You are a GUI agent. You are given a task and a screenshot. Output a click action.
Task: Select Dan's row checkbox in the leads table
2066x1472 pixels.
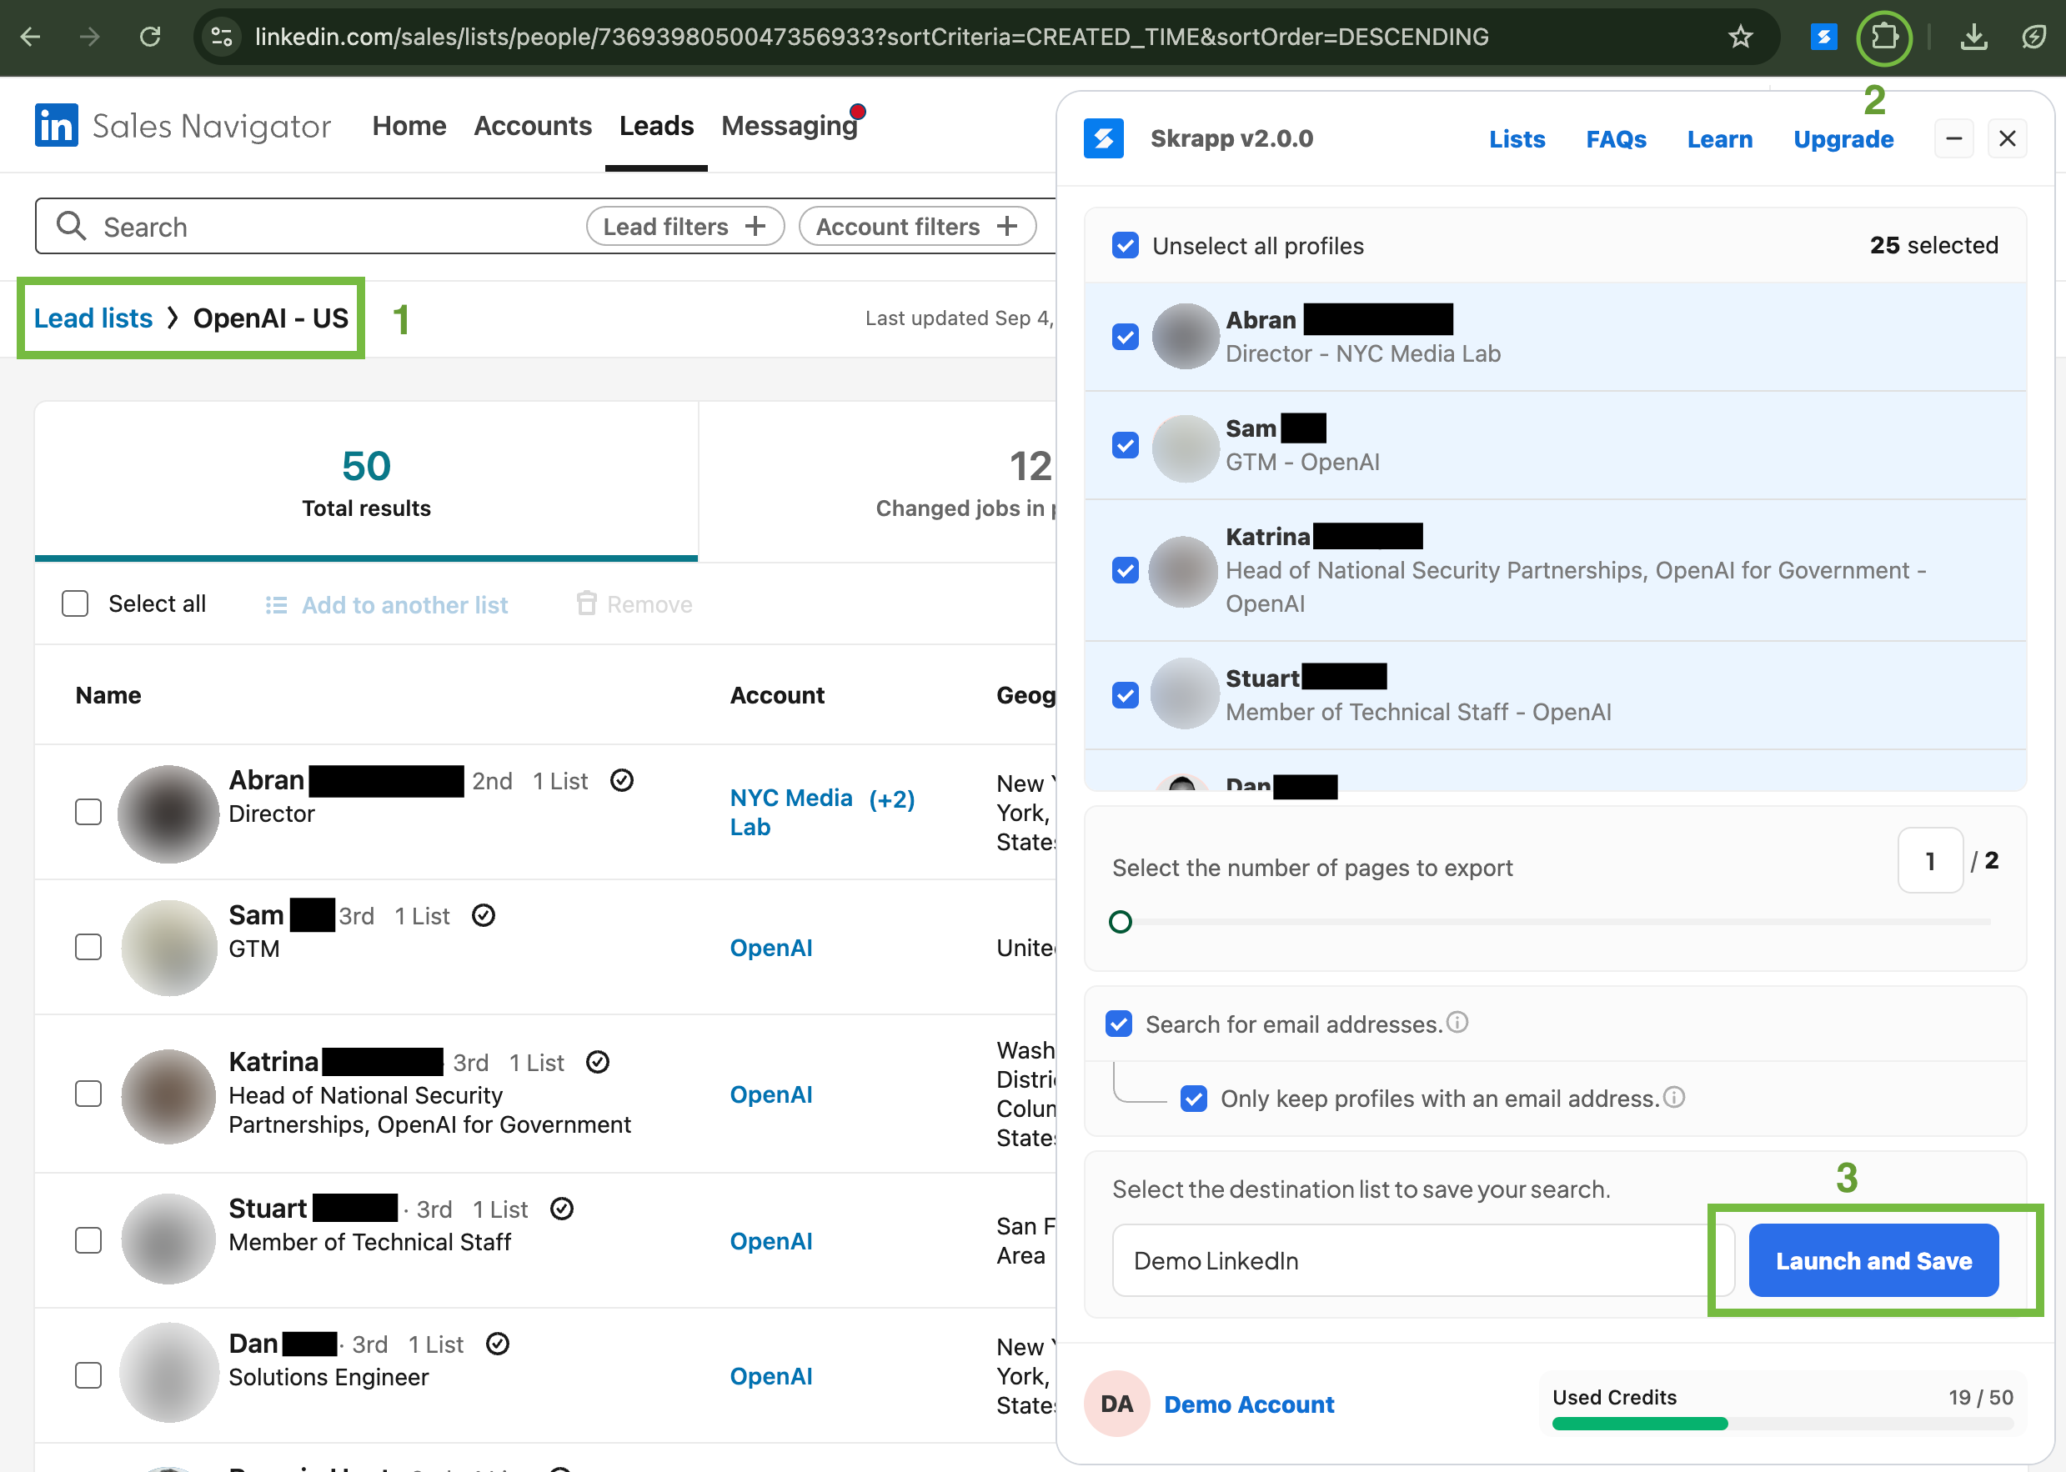pyautogui.click(x=88, y=1376)
